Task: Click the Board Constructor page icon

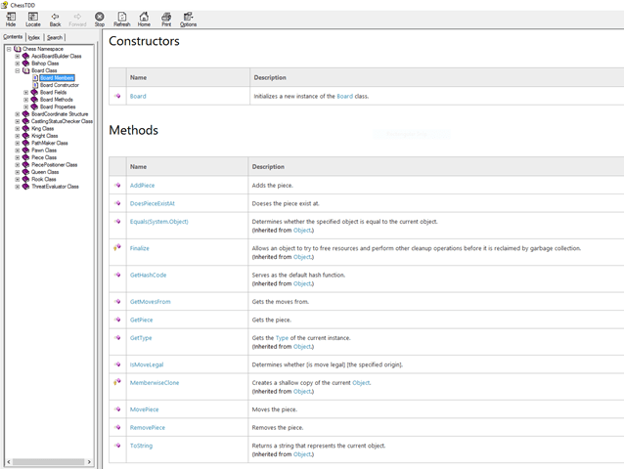Action: point(35,85)
